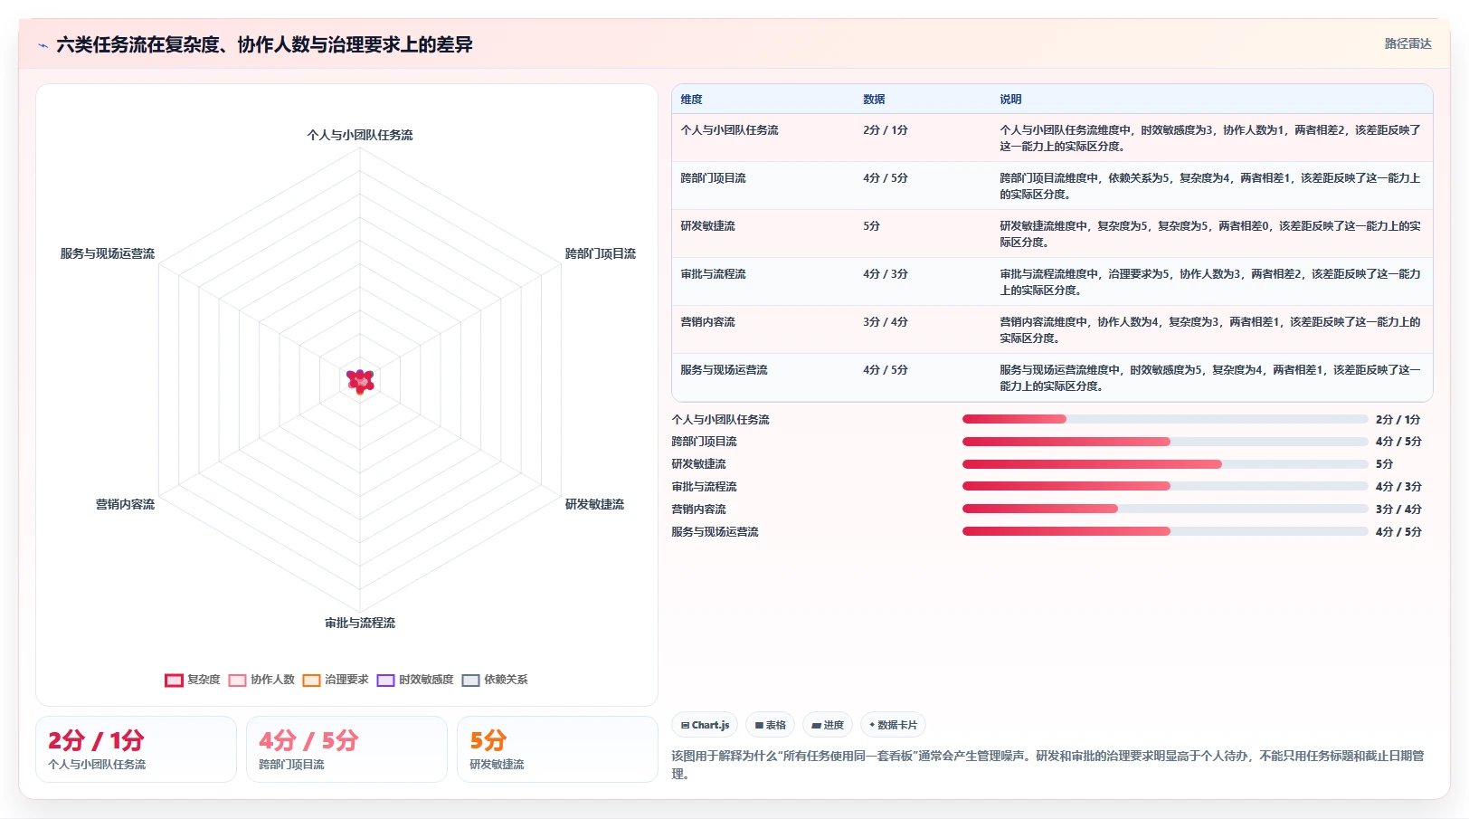Click the 数据 column header

click(874, 100)
